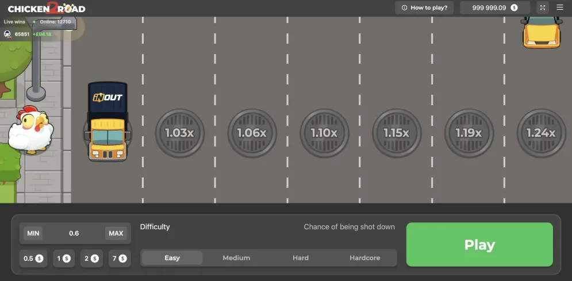Set bet to MIN
572x281 pixels.
coord(33,233)
